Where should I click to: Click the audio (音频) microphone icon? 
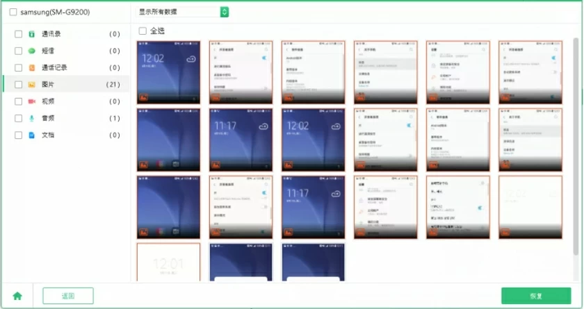coord(31,118)
